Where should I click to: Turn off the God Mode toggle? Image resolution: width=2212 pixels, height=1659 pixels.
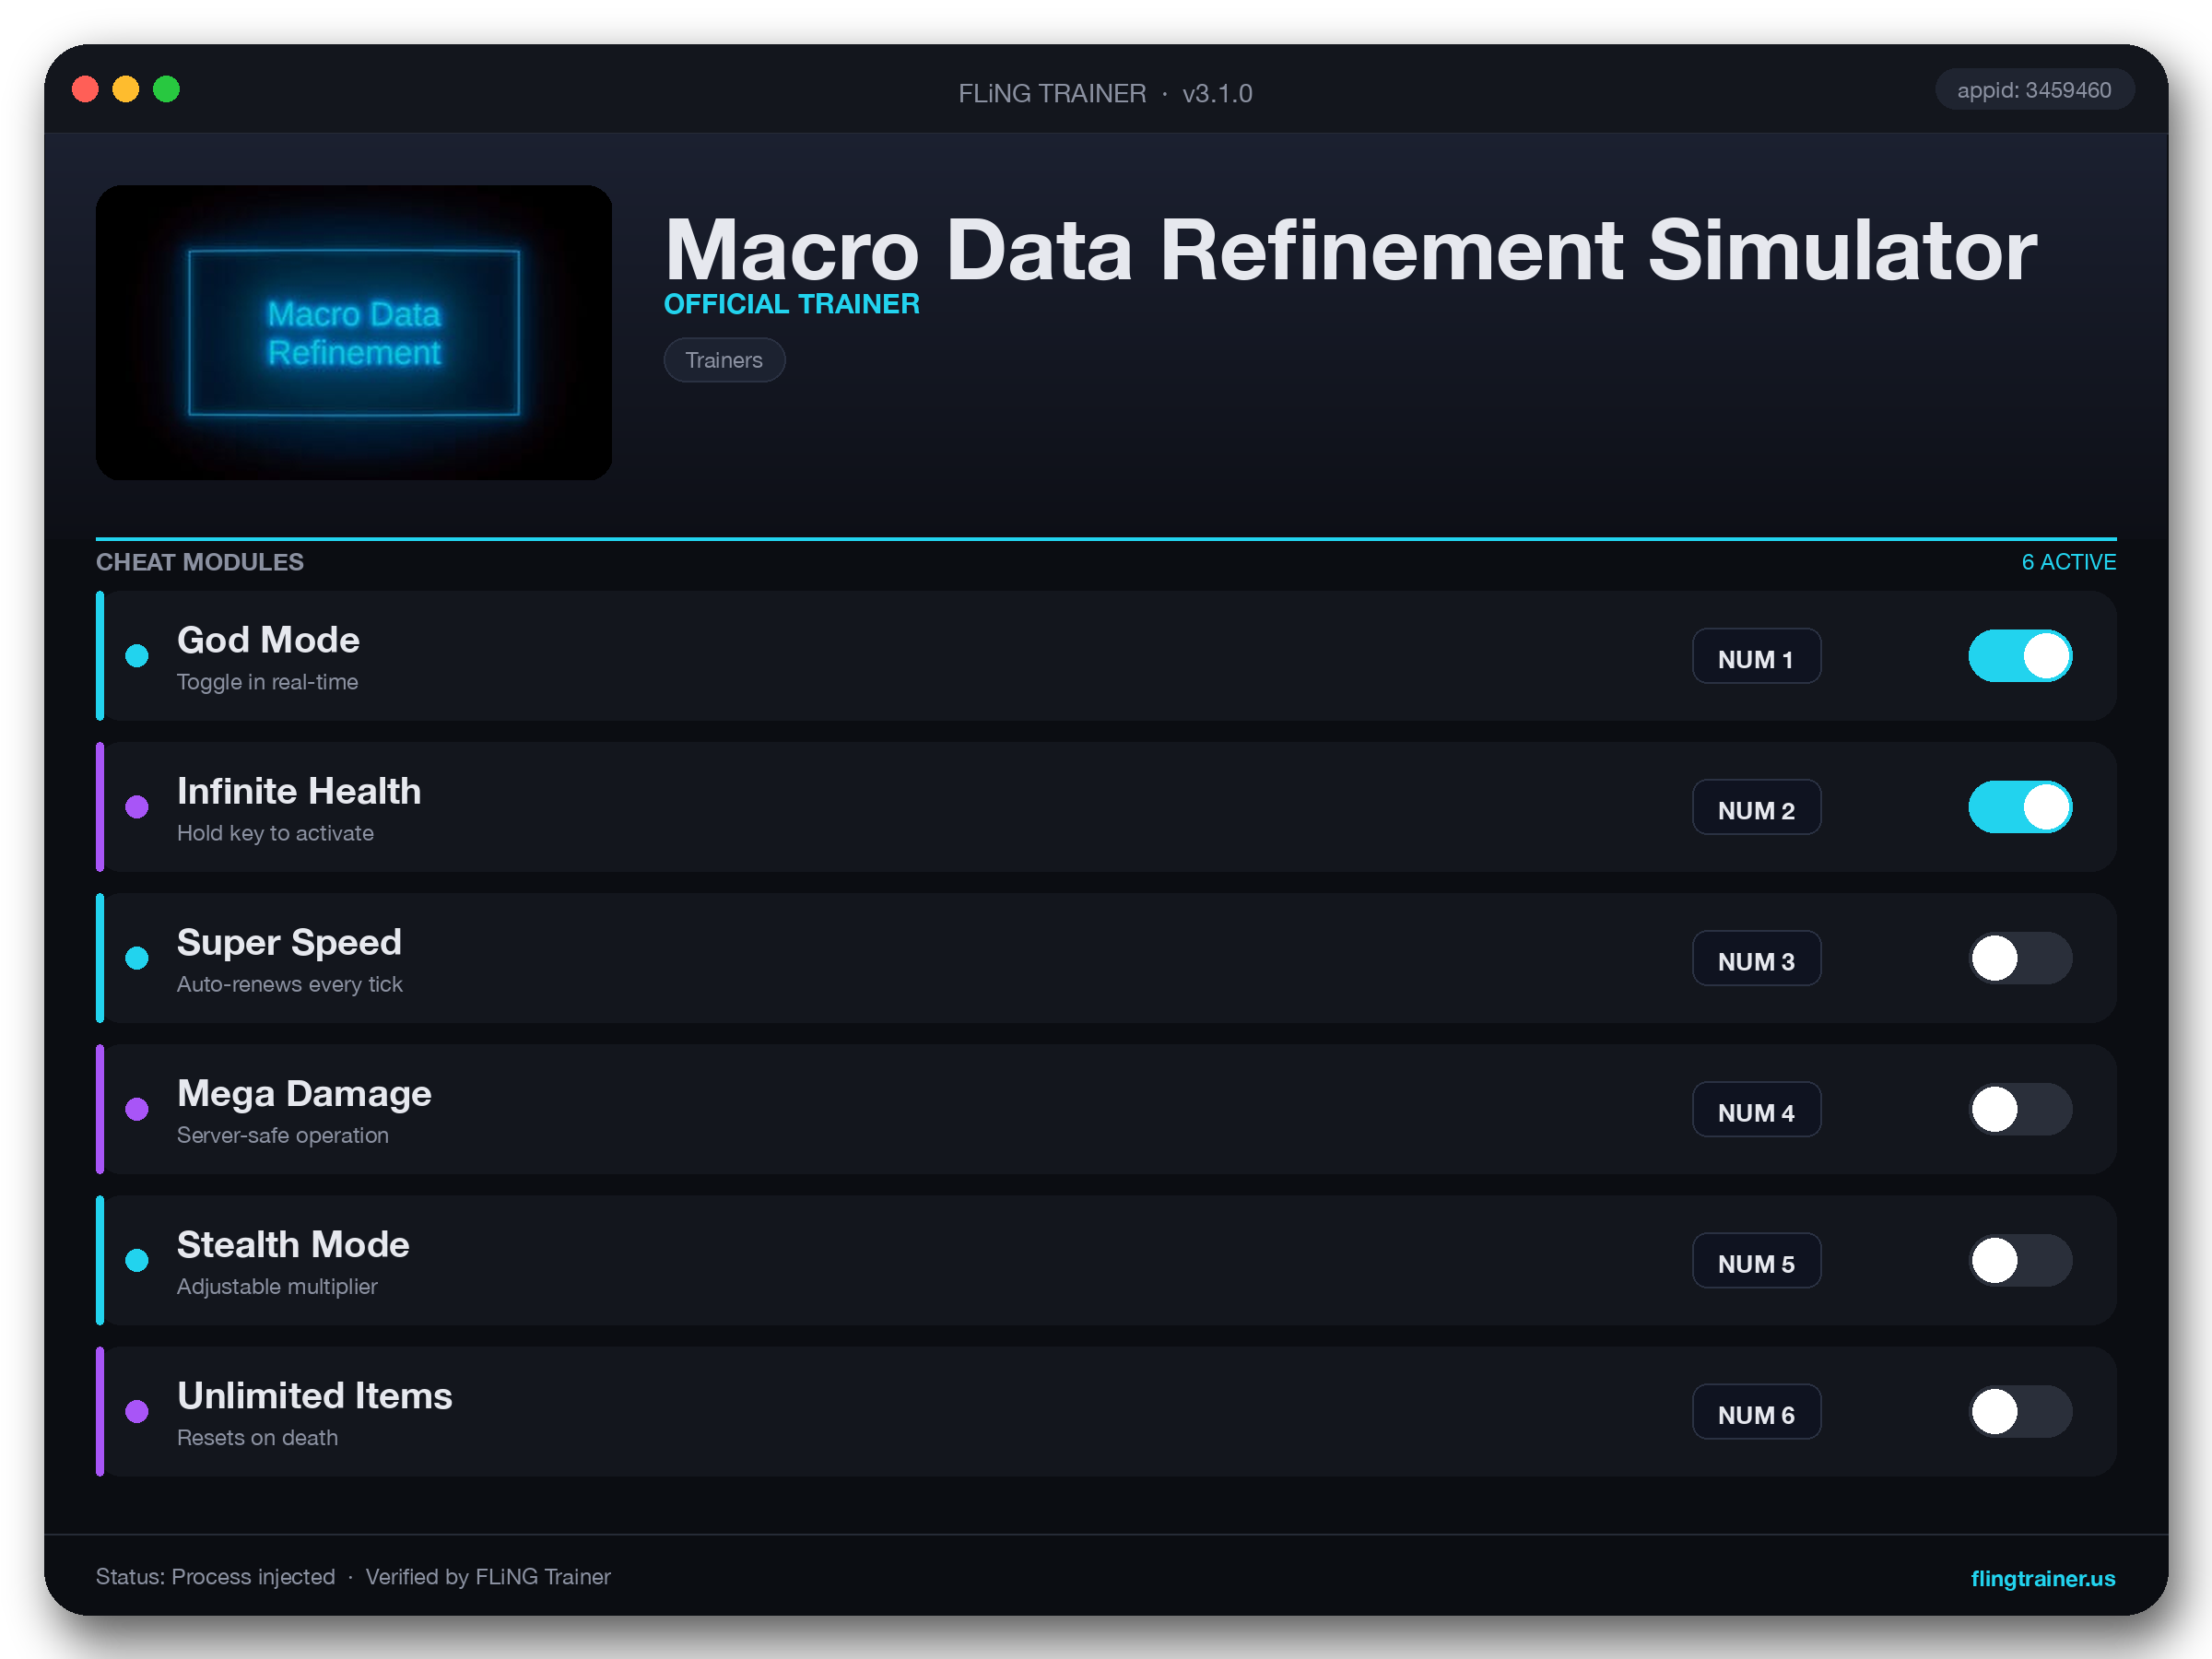(x=2020, y=656)
